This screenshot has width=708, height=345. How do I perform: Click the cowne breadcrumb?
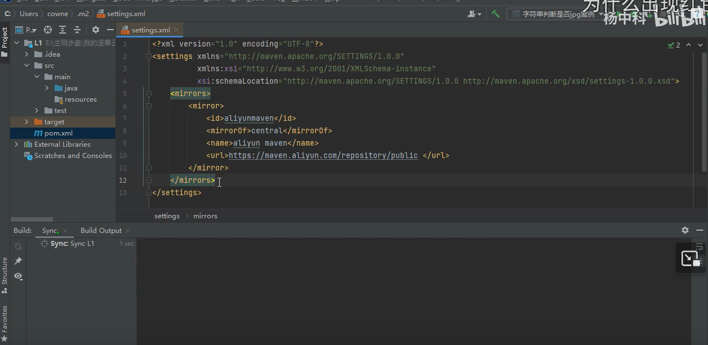pyautogui.click(x=58, y=14)
